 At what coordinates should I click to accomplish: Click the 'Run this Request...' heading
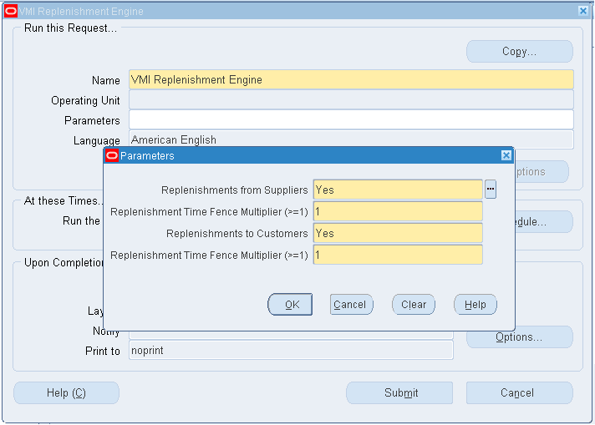pyautogui.click(x=70, y=28)
